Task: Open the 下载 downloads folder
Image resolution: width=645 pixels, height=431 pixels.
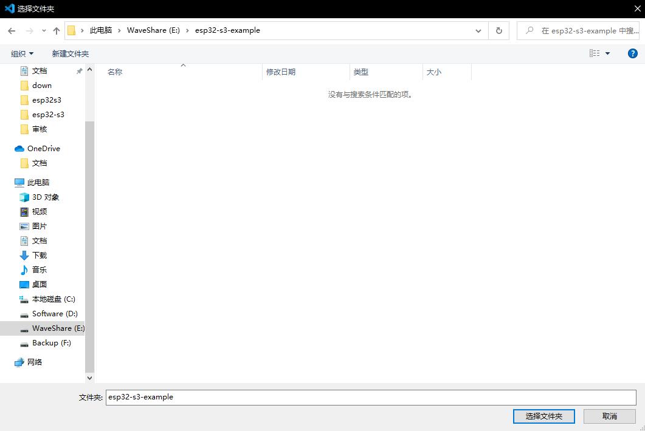Action: 39,256
